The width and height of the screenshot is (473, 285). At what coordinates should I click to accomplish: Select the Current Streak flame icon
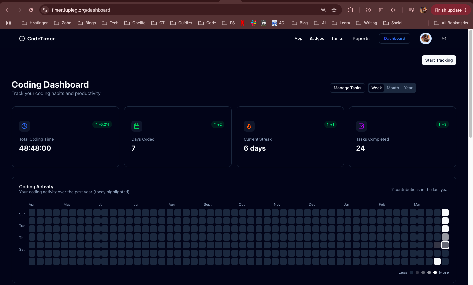(x=249, y=126)
